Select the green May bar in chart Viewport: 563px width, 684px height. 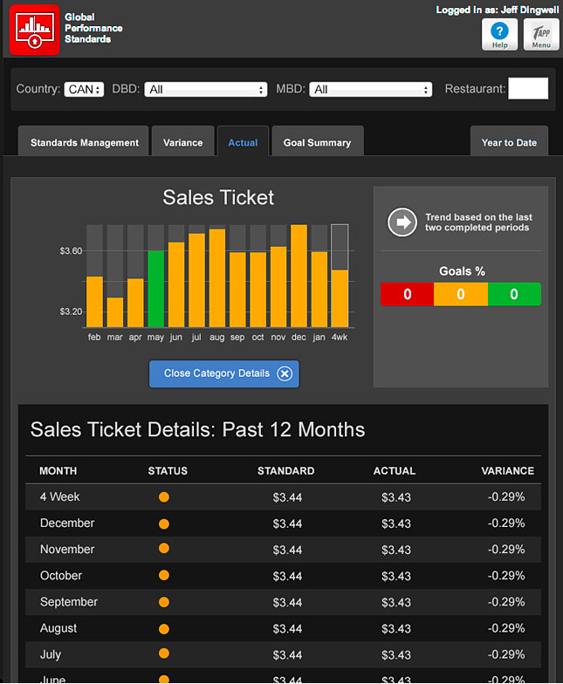(x=156, y=288)
